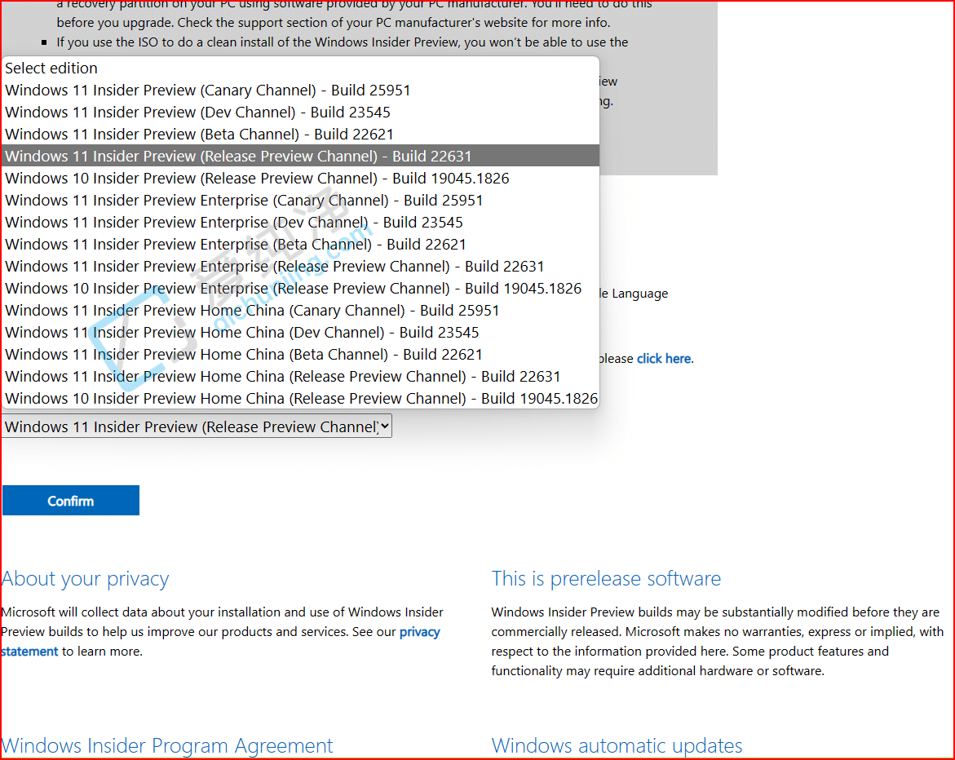This screenshot has height=760, width=955.
Task: Click the Windows Insider Program Agreement heading
Action: pos(167,745)
